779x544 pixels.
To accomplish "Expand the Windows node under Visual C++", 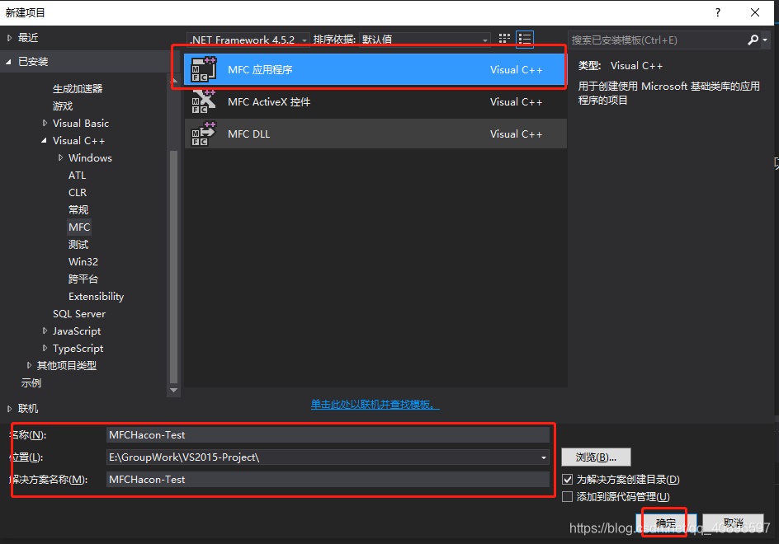I will (59, 157).
